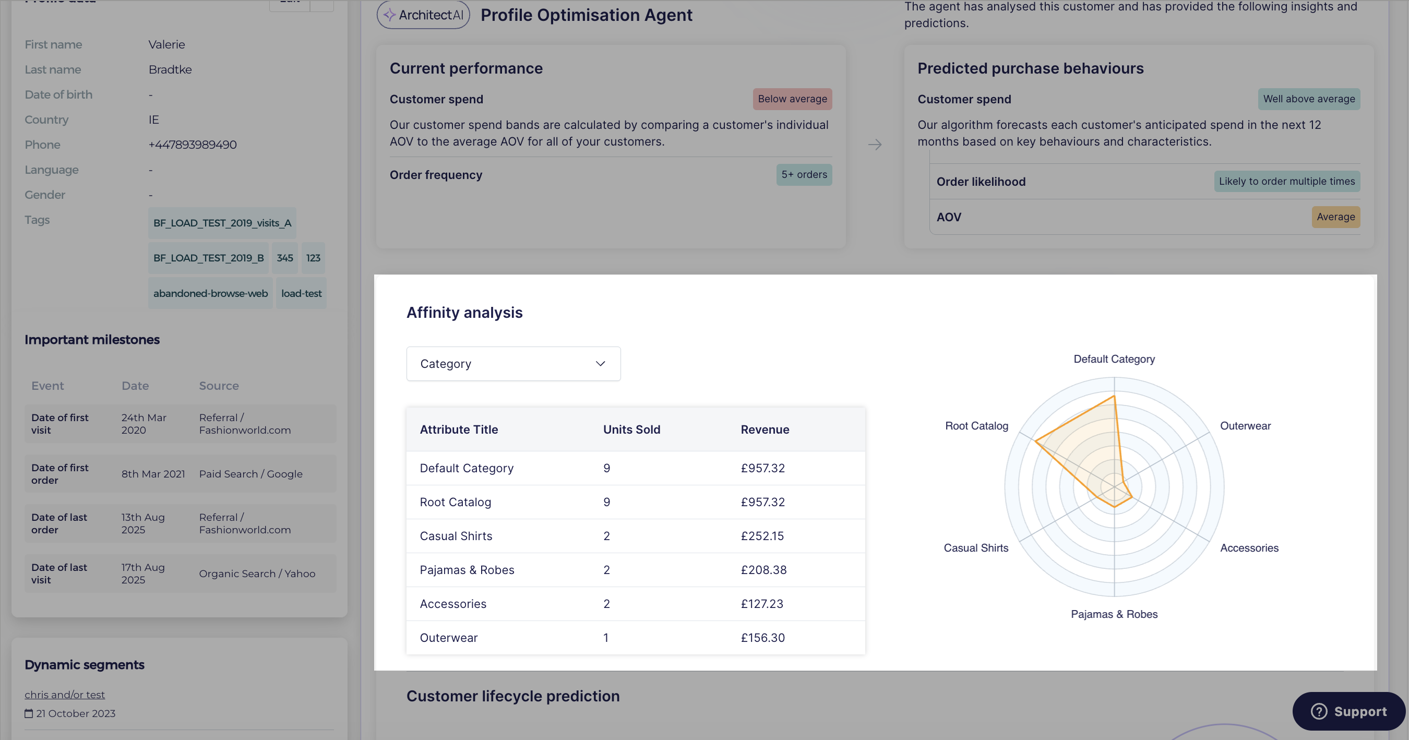The width and height of the screenshot is (1409, 740).
Task: Click the £156.30 revenue cell
Action: 762,638
